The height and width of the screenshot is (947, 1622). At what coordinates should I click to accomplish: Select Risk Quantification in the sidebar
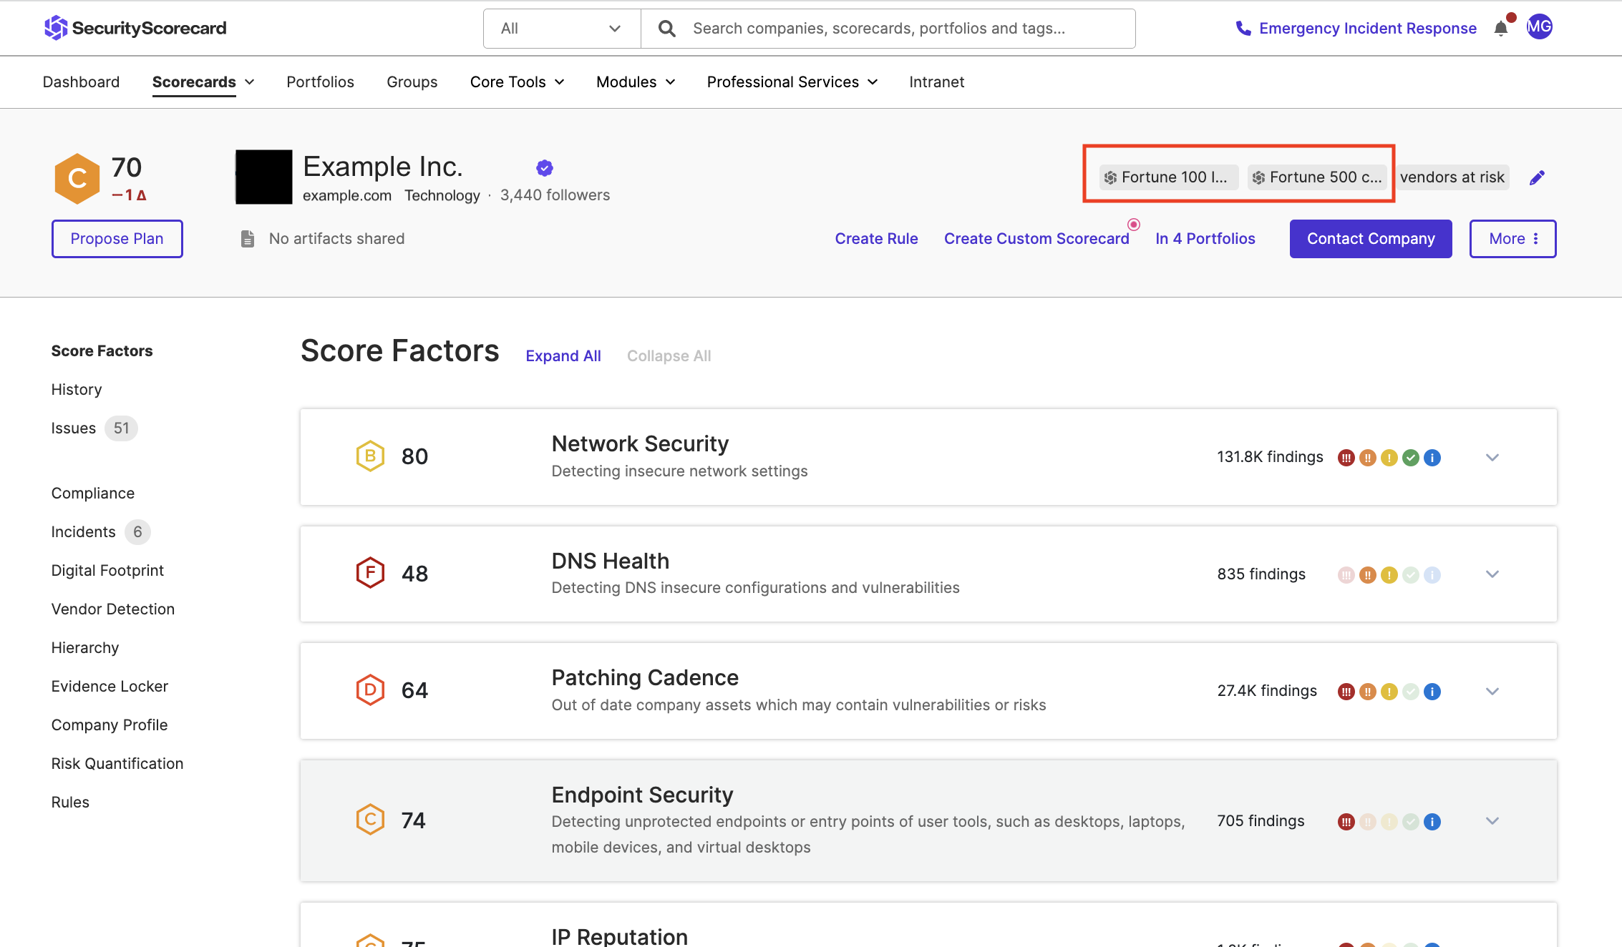tap(117, 764)
